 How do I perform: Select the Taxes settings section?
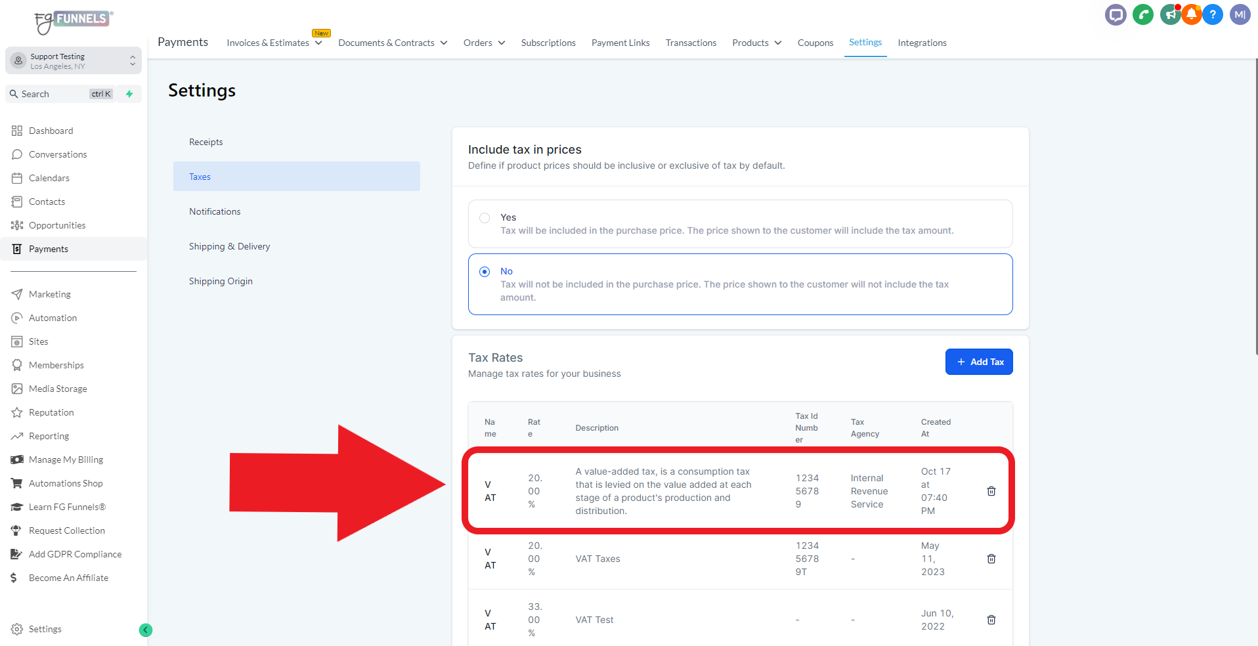coord(297,177)
